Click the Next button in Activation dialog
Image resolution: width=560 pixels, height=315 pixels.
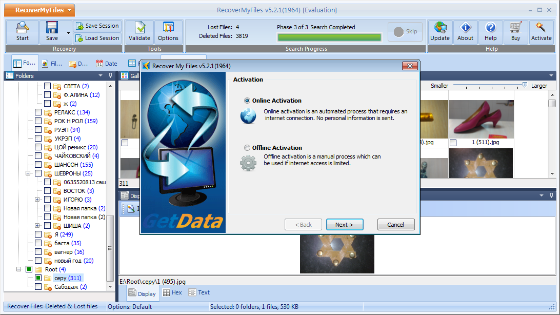(345, 225)
